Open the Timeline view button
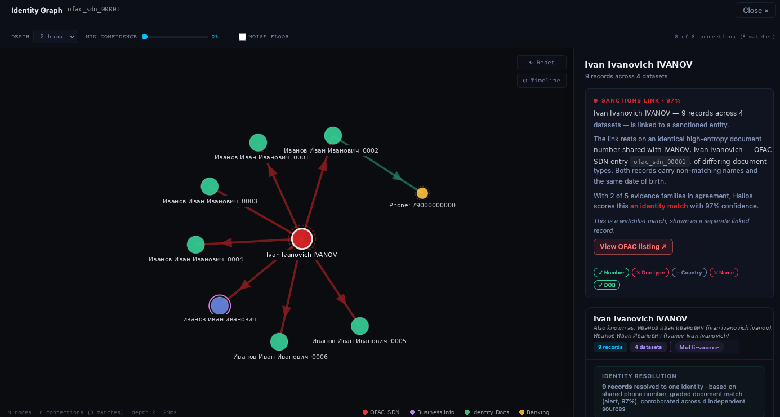This screenshot has height=417, width=780. [542, 81]
